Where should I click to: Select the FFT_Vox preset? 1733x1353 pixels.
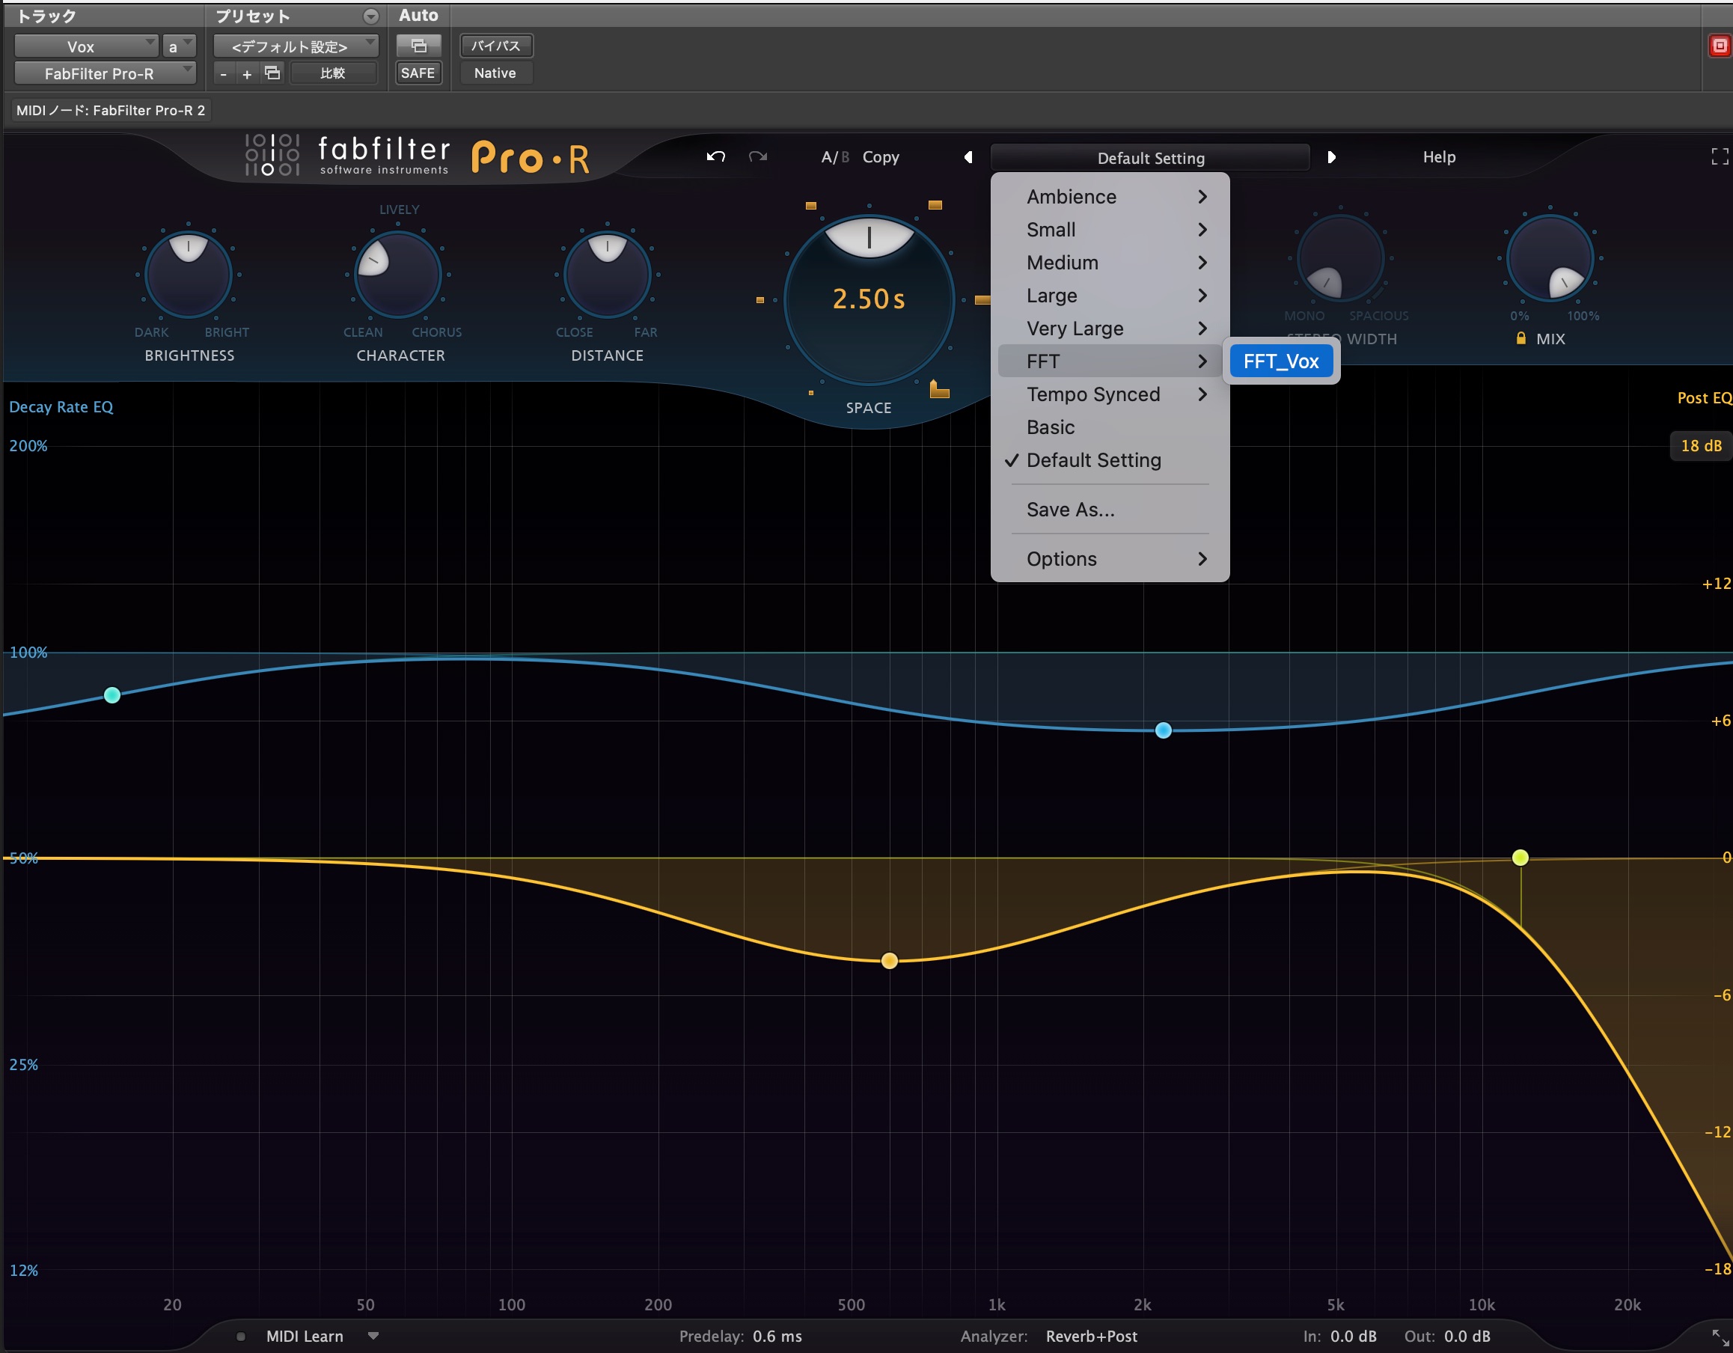[1281, 361]
